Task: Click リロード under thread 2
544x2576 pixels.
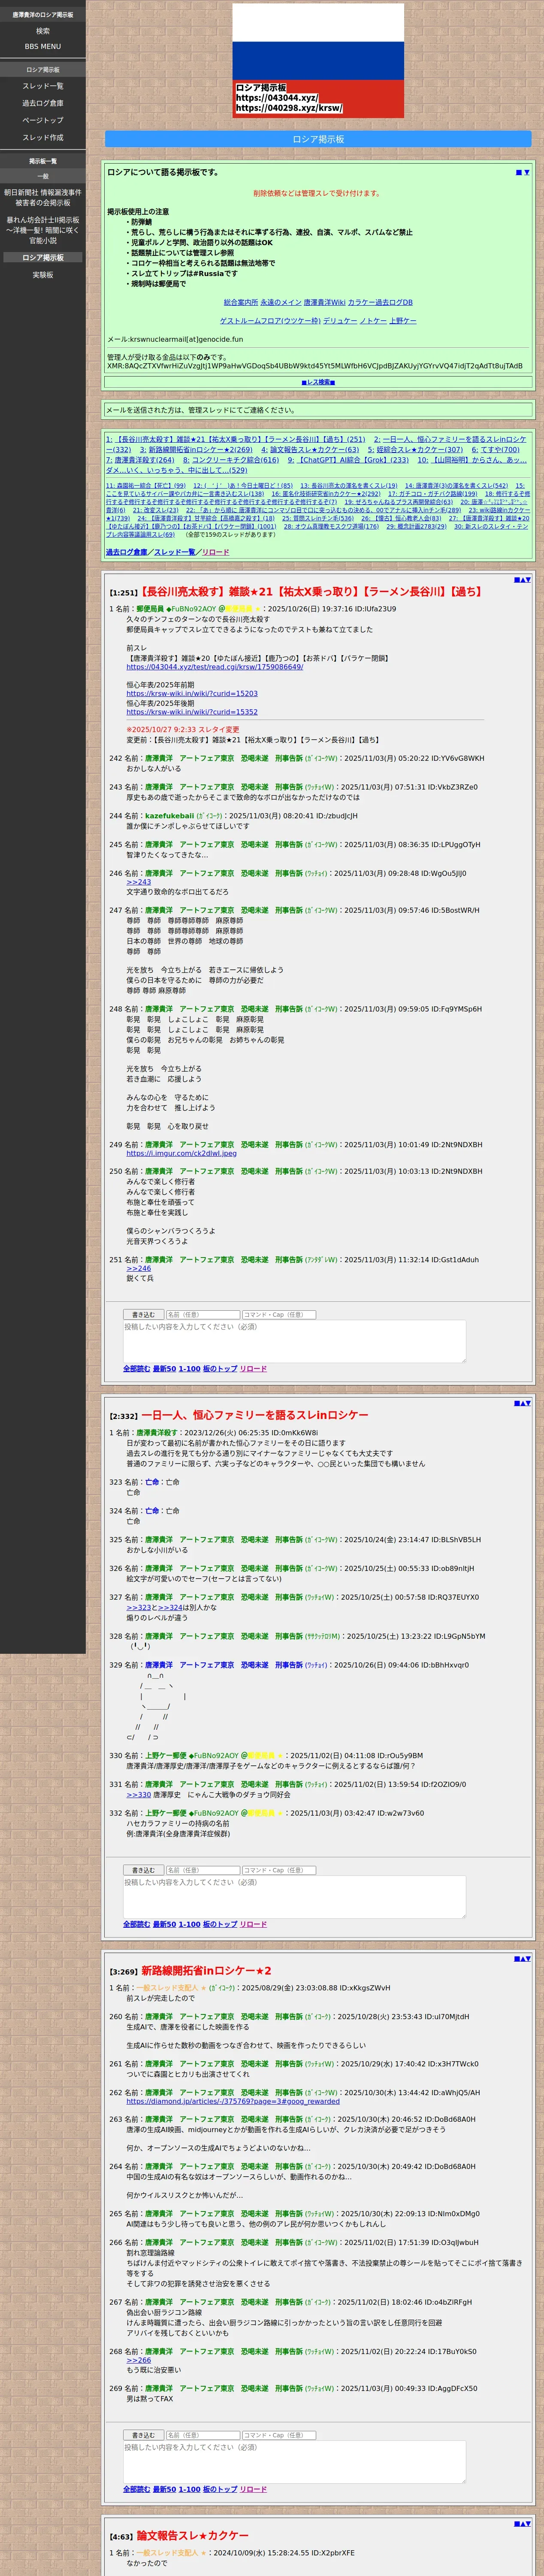Action: point(253,1924)
